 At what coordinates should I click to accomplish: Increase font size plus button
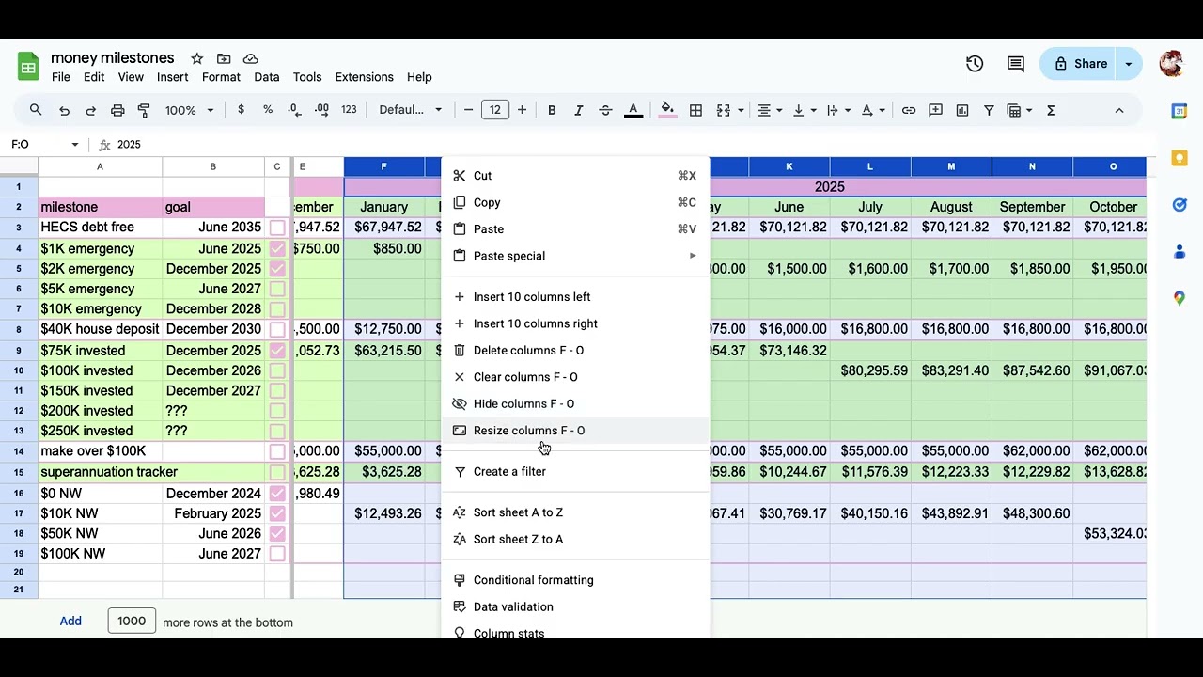tap(523, 110)
